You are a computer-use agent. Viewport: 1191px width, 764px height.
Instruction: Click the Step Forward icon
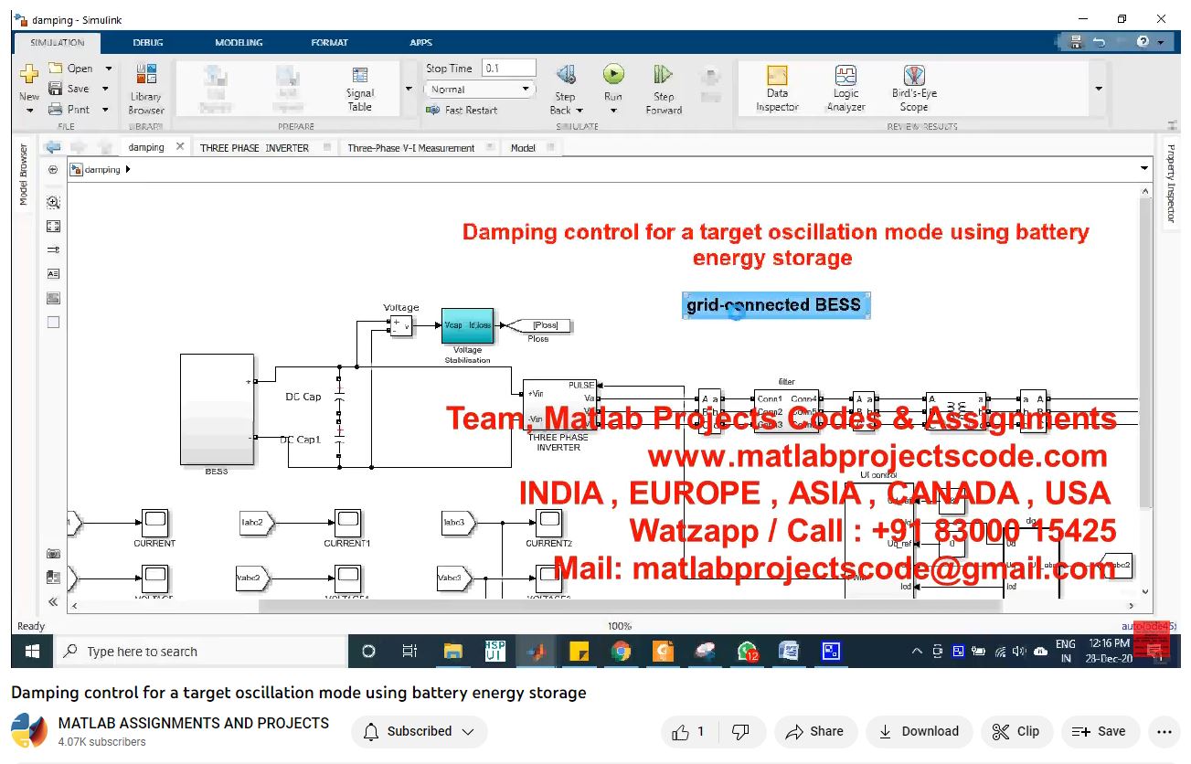[x=664, y=75]
